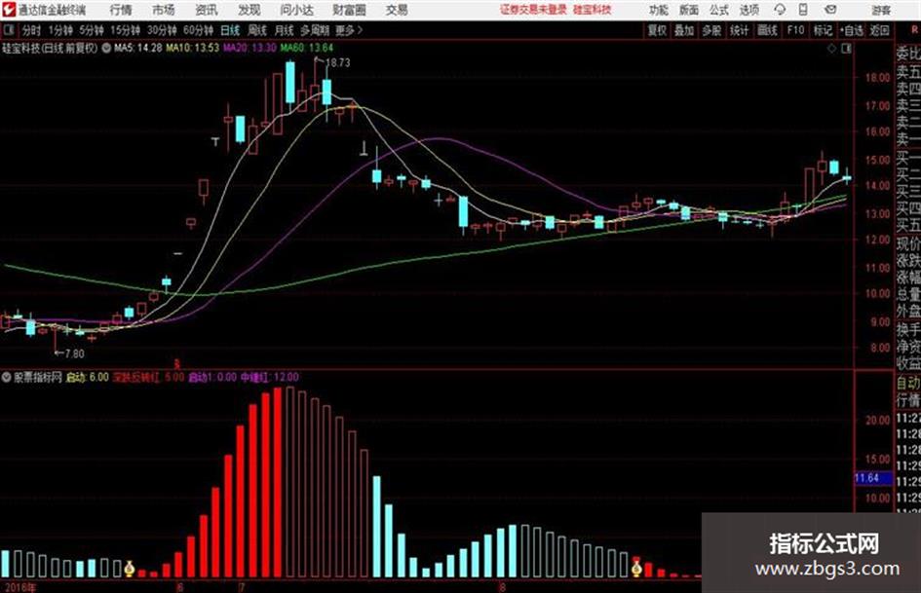This screenshot has height=593, width=921.
Task: Click the month 8 timeline marker
Action: tap(502, 587)
